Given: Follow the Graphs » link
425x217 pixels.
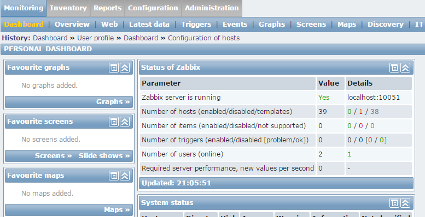Looking at the screenshot, I should click(113, 102).
